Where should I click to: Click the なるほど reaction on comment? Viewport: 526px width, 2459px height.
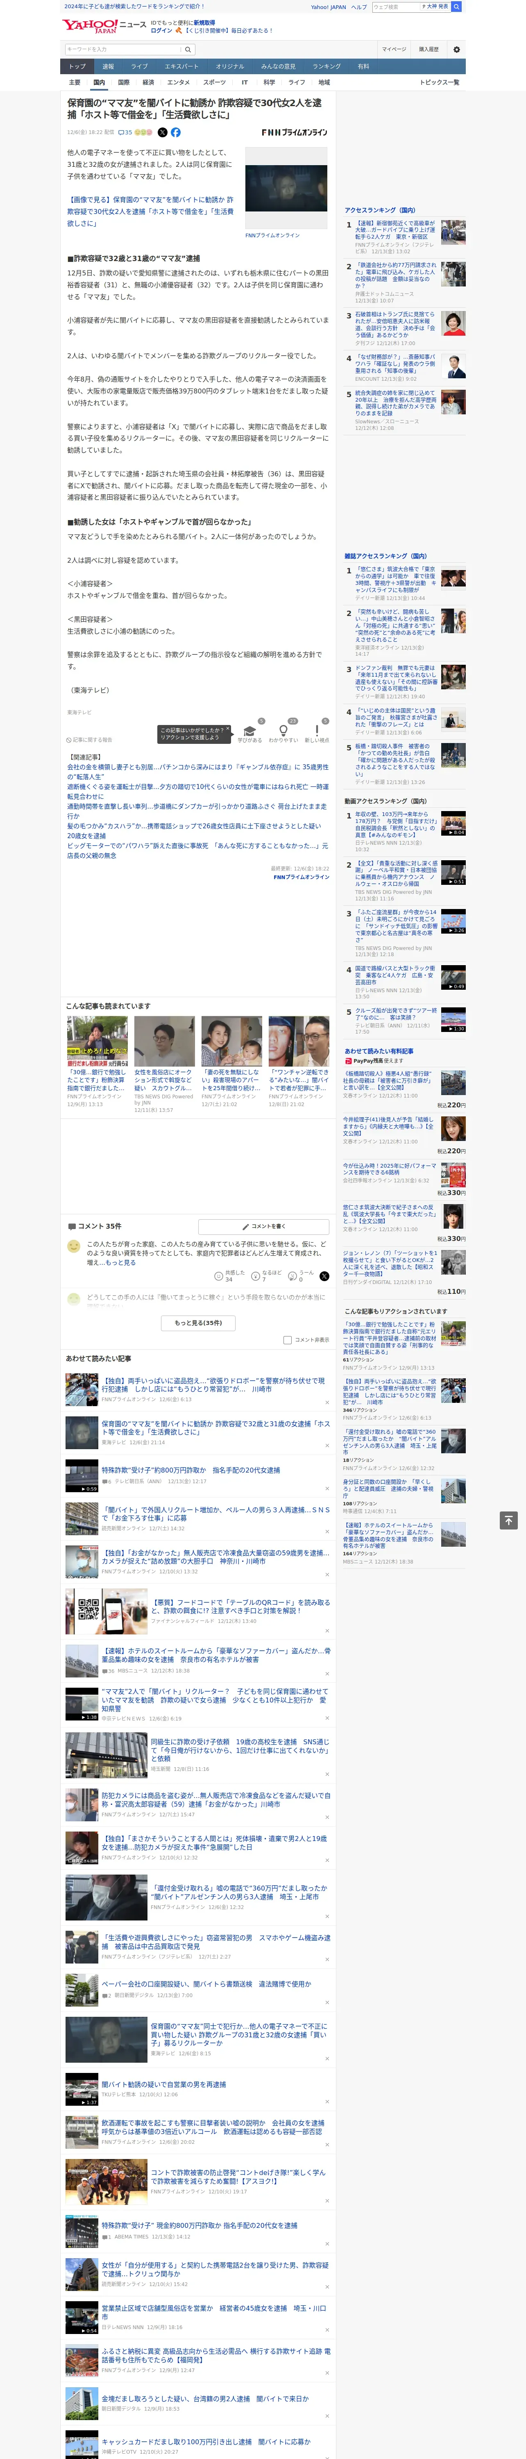click(x=266, y=1276)
